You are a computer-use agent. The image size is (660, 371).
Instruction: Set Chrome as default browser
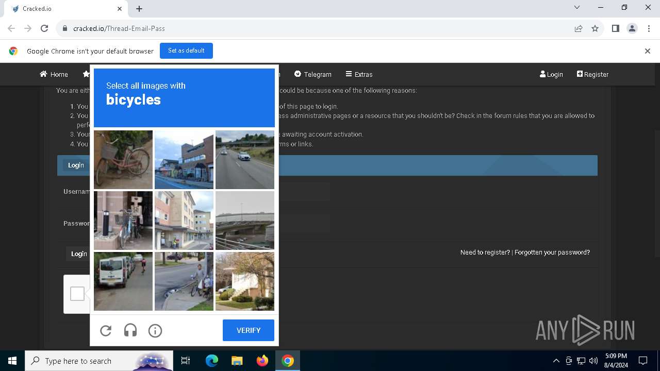coord(186,50)
